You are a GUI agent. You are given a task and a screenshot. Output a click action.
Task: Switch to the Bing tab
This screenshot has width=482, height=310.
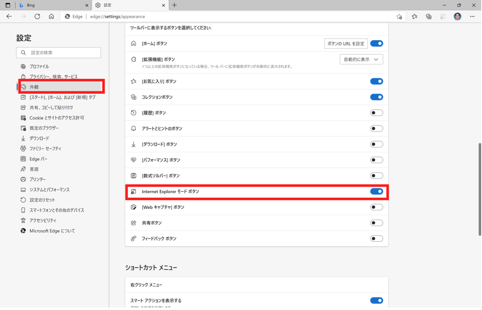[x=54, y=6]
